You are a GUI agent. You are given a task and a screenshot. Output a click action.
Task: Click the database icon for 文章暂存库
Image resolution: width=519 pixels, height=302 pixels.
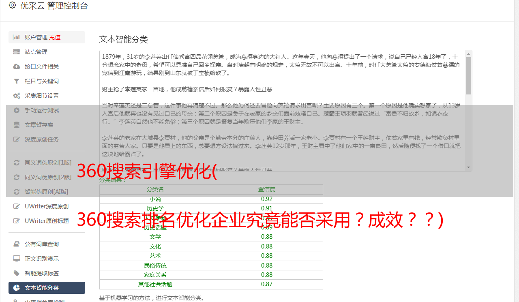click(x=17, y=125)
